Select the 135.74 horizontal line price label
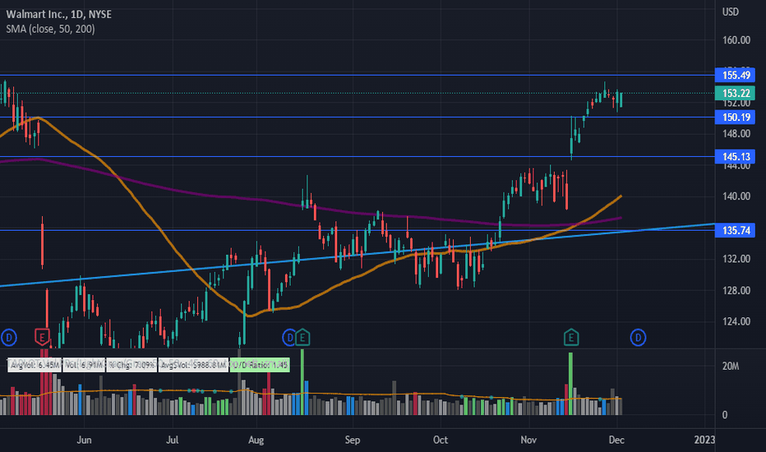The width and height of the screenshot is (766, 452). click(x=736, y=230)
